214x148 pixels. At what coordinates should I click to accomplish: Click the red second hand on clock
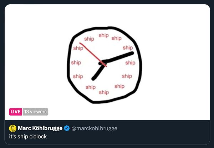pyautogui.click(x=91, y=53)
